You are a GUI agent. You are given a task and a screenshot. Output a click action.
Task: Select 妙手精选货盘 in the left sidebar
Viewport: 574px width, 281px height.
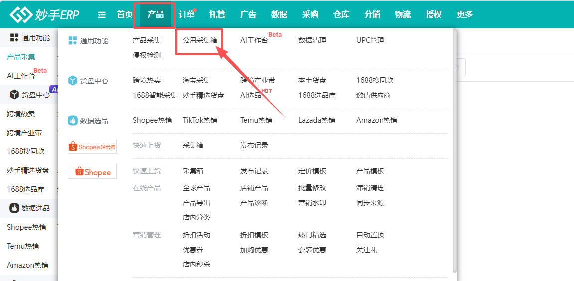(x=28, y=170)
